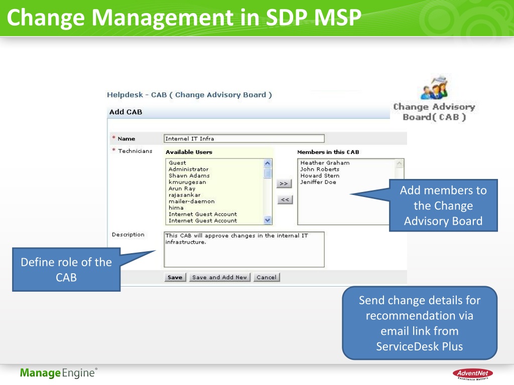The image size is (514, 385).
Task: Click Available Users list down arrow
Action: tap(268, 221)
